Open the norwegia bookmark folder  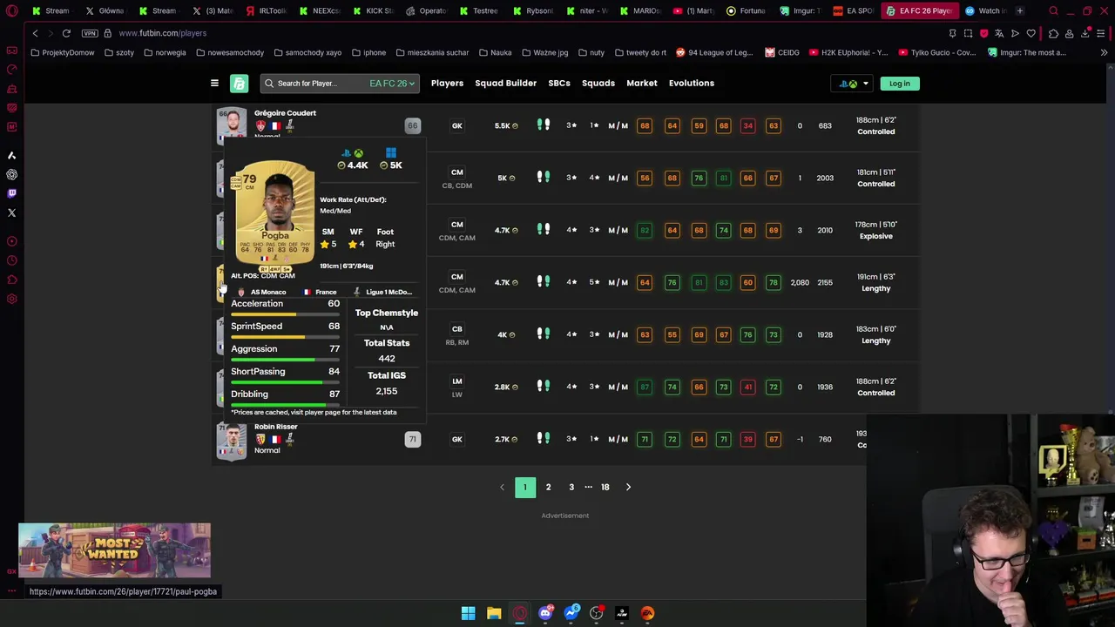pyautogui.click(x=165, y=52)
